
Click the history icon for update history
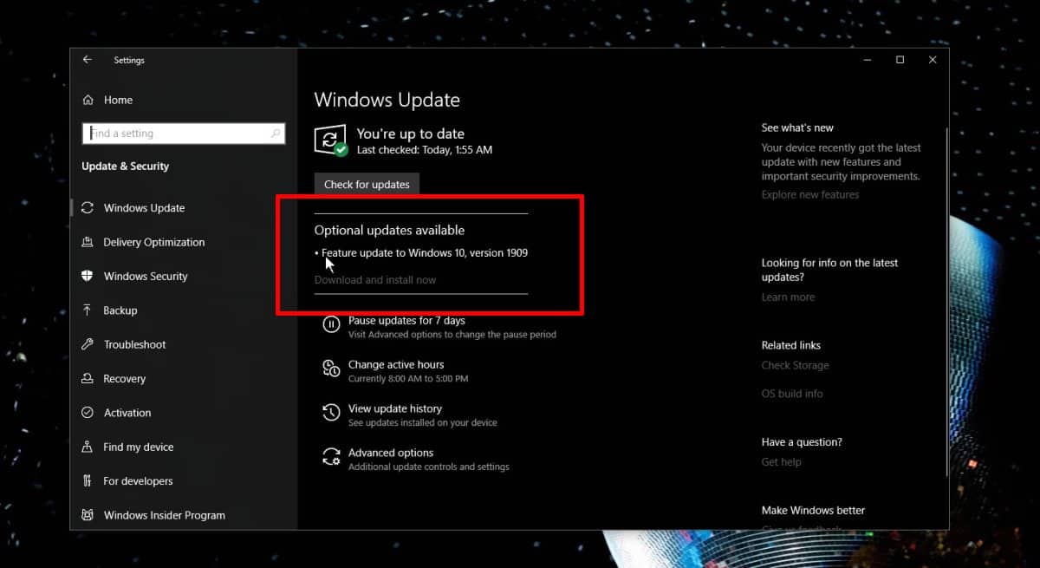pos(331,413)
